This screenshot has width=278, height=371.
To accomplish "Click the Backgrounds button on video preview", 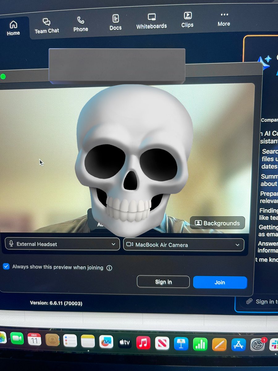I will pyautogui.click(x=217, y=223).
